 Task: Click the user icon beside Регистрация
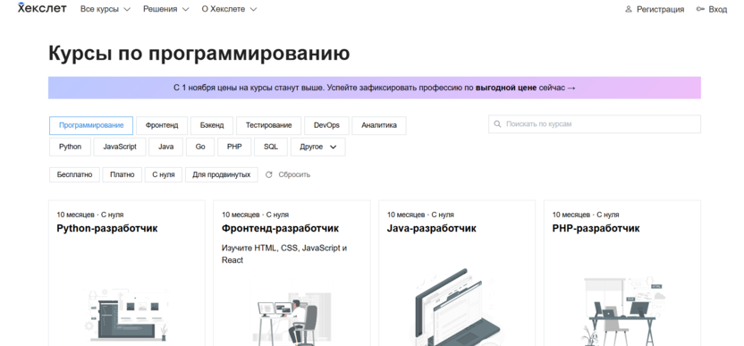pos(629,9)
